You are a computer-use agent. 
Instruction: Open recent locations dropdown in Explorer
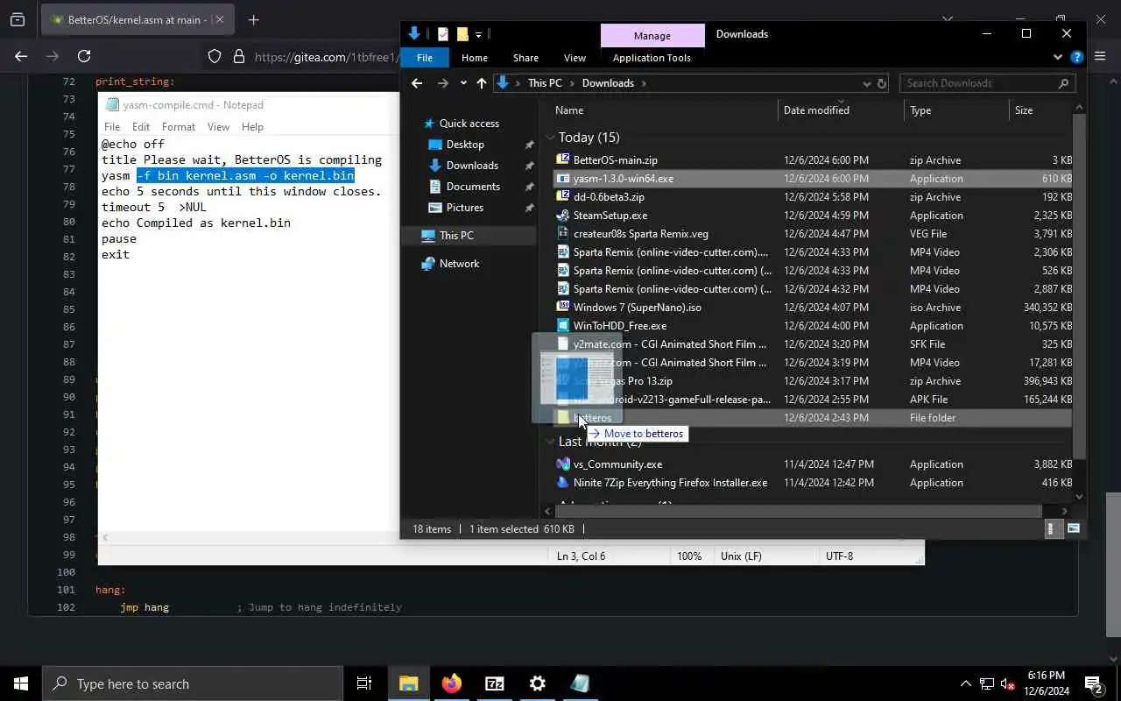click(x=463, y=83)
